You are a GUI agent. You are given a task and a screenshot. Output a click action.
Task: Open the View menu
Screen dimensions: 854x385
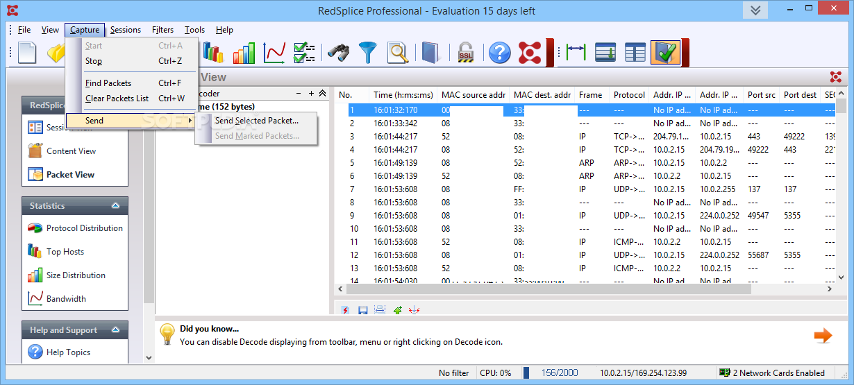click(50, 30)
